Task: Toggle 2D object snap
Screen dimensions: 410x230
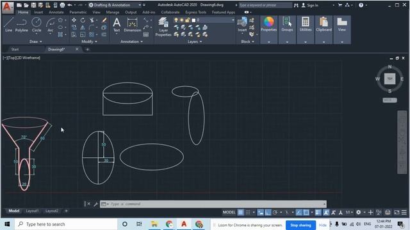Action: click(306, 213)
